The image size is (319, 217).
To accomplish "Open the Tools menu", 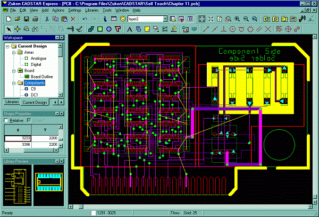I will 107,10.
